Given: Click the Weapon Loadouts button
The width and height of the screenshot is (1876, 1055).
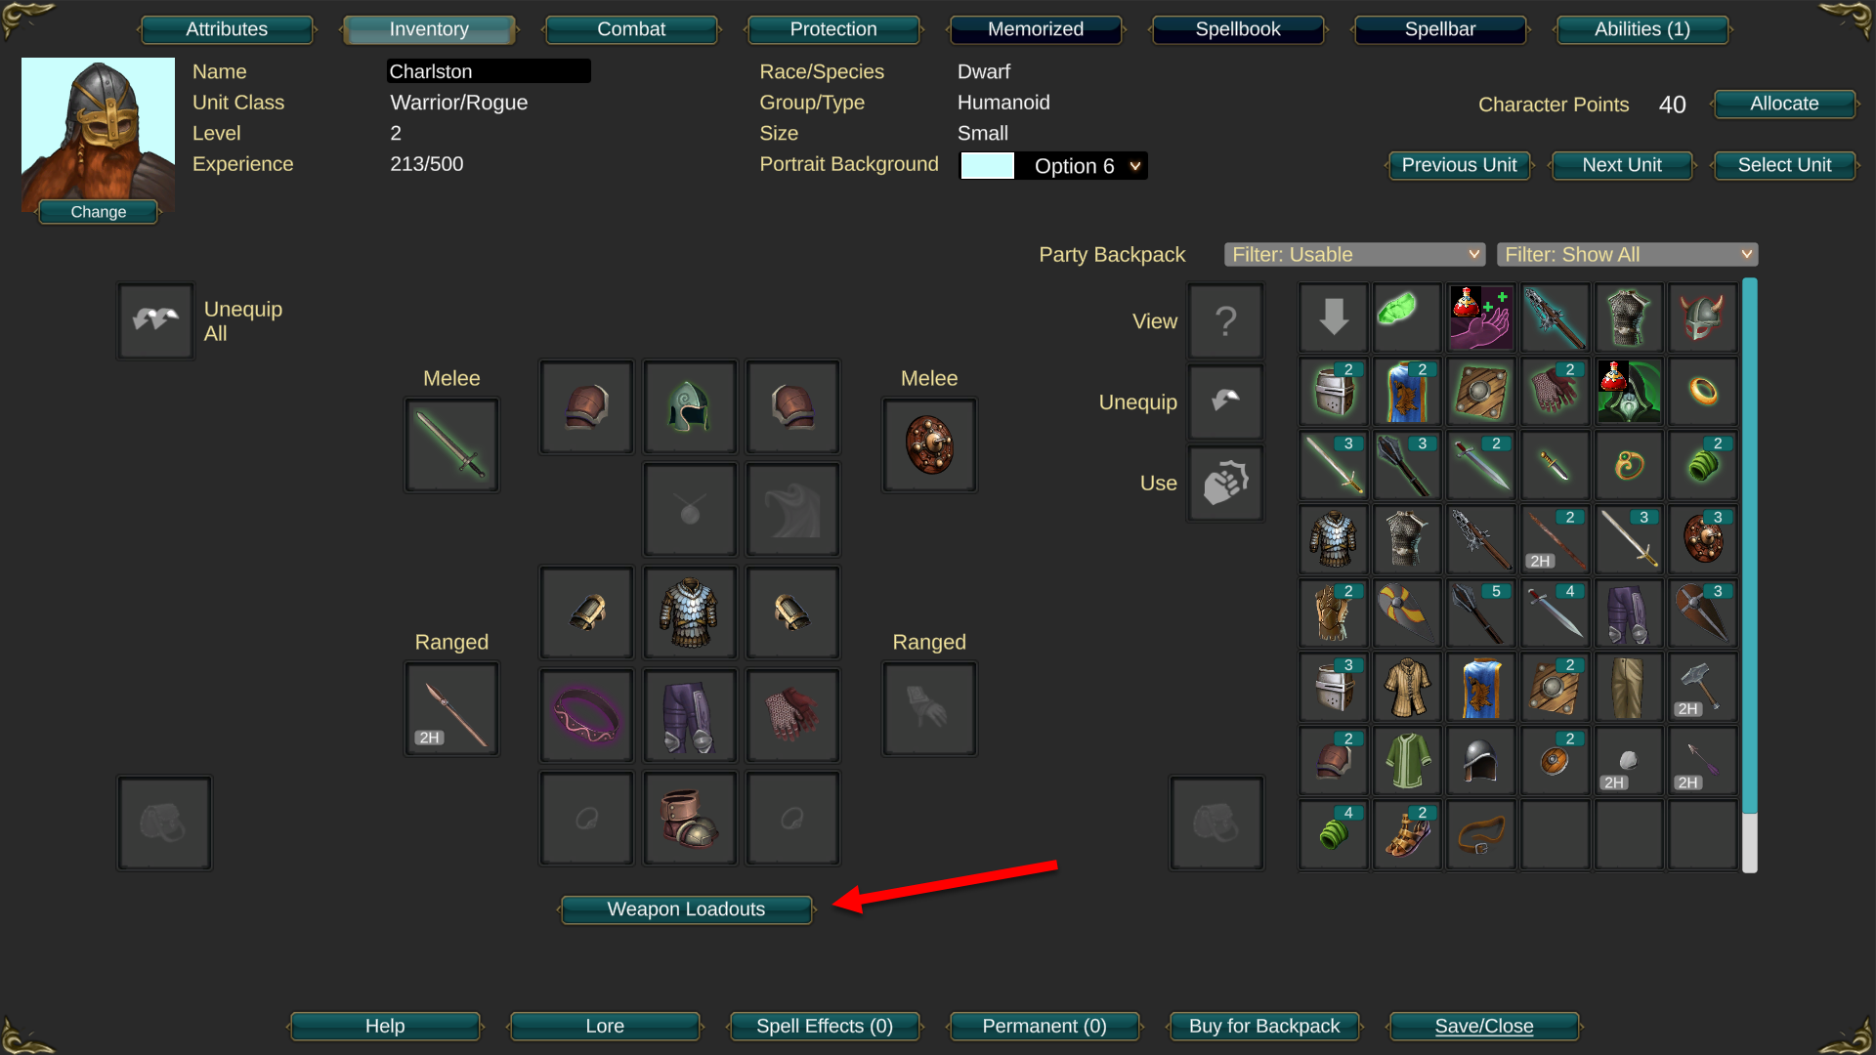Looking at the screenshot, I should (686, 909).
